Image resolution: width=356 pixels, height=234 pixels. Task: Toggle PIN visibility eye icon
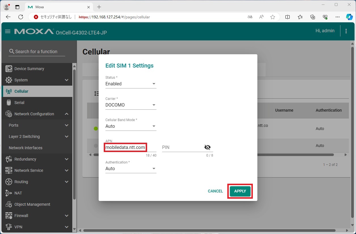tap(207, 147)
